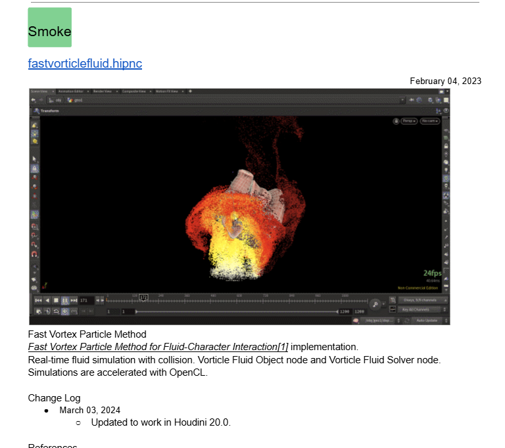The height and width of the screenshot is (448, 505).
Task: Open the Persp viewport dropdown
Action: (x=409, y=122)
